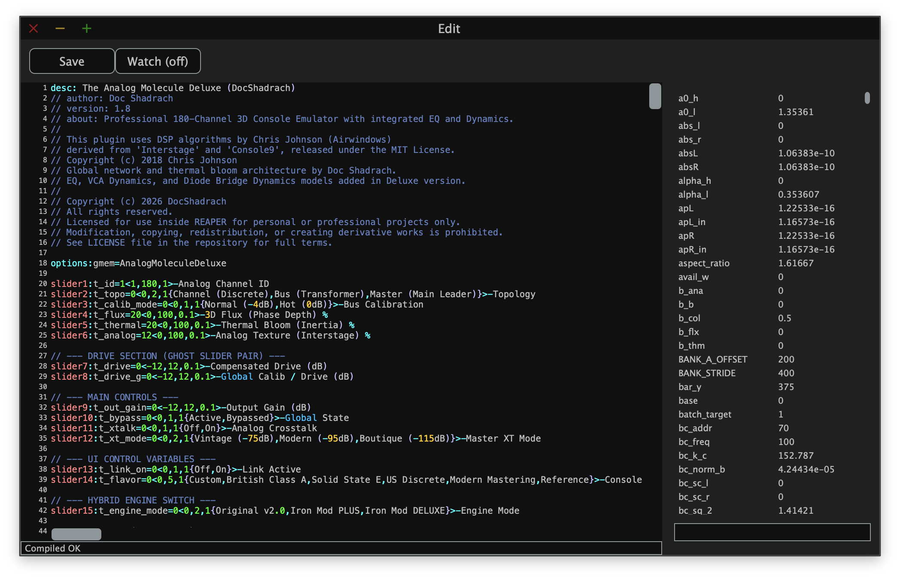
Task: Click the 'options:gmem=AnalogMoleculeDeluxe' line
Action: [138, 263]
